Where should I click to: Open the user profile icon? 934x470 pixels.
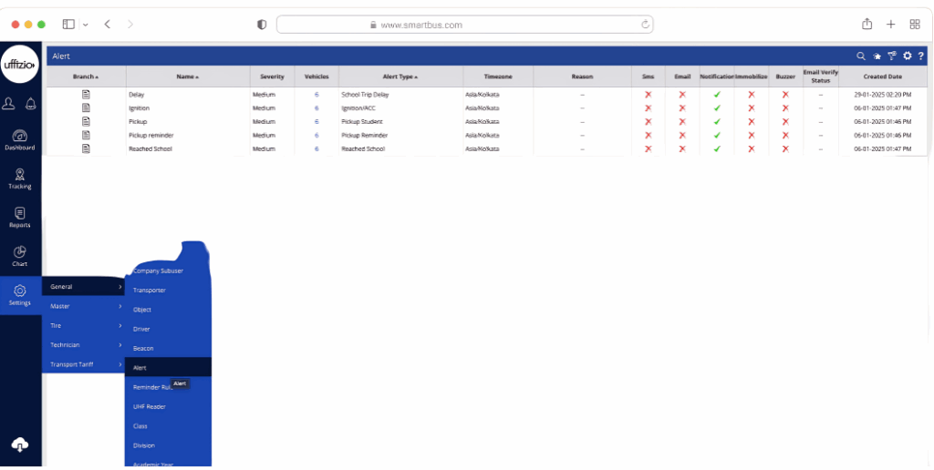(x=9, y=103)
